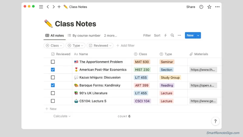
Task: Switch to By course number view
Action: 84,36
